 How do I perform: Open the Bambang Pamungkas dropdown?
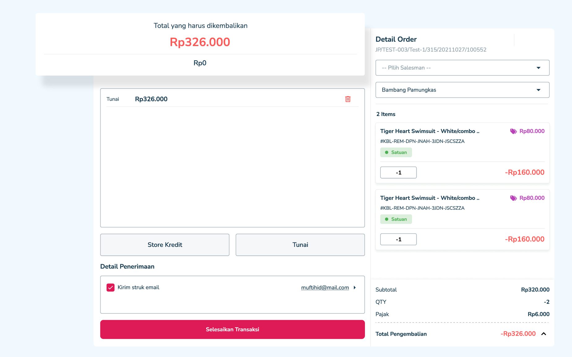461,90
